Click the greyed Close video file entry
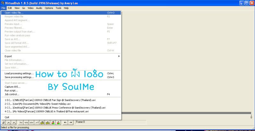Screen dimensions: 255x131 (61, 51)
